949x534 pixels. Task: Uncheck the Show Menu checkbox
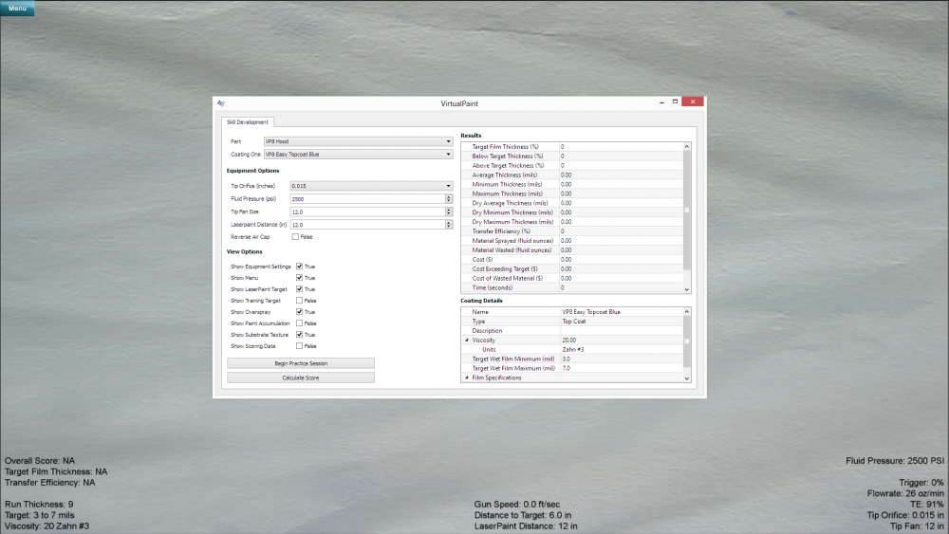click(x=299, y=278)
